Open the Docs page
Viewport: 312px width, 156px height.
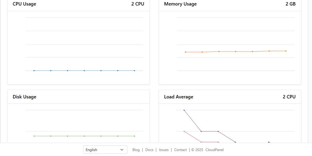tap(149, 150)
